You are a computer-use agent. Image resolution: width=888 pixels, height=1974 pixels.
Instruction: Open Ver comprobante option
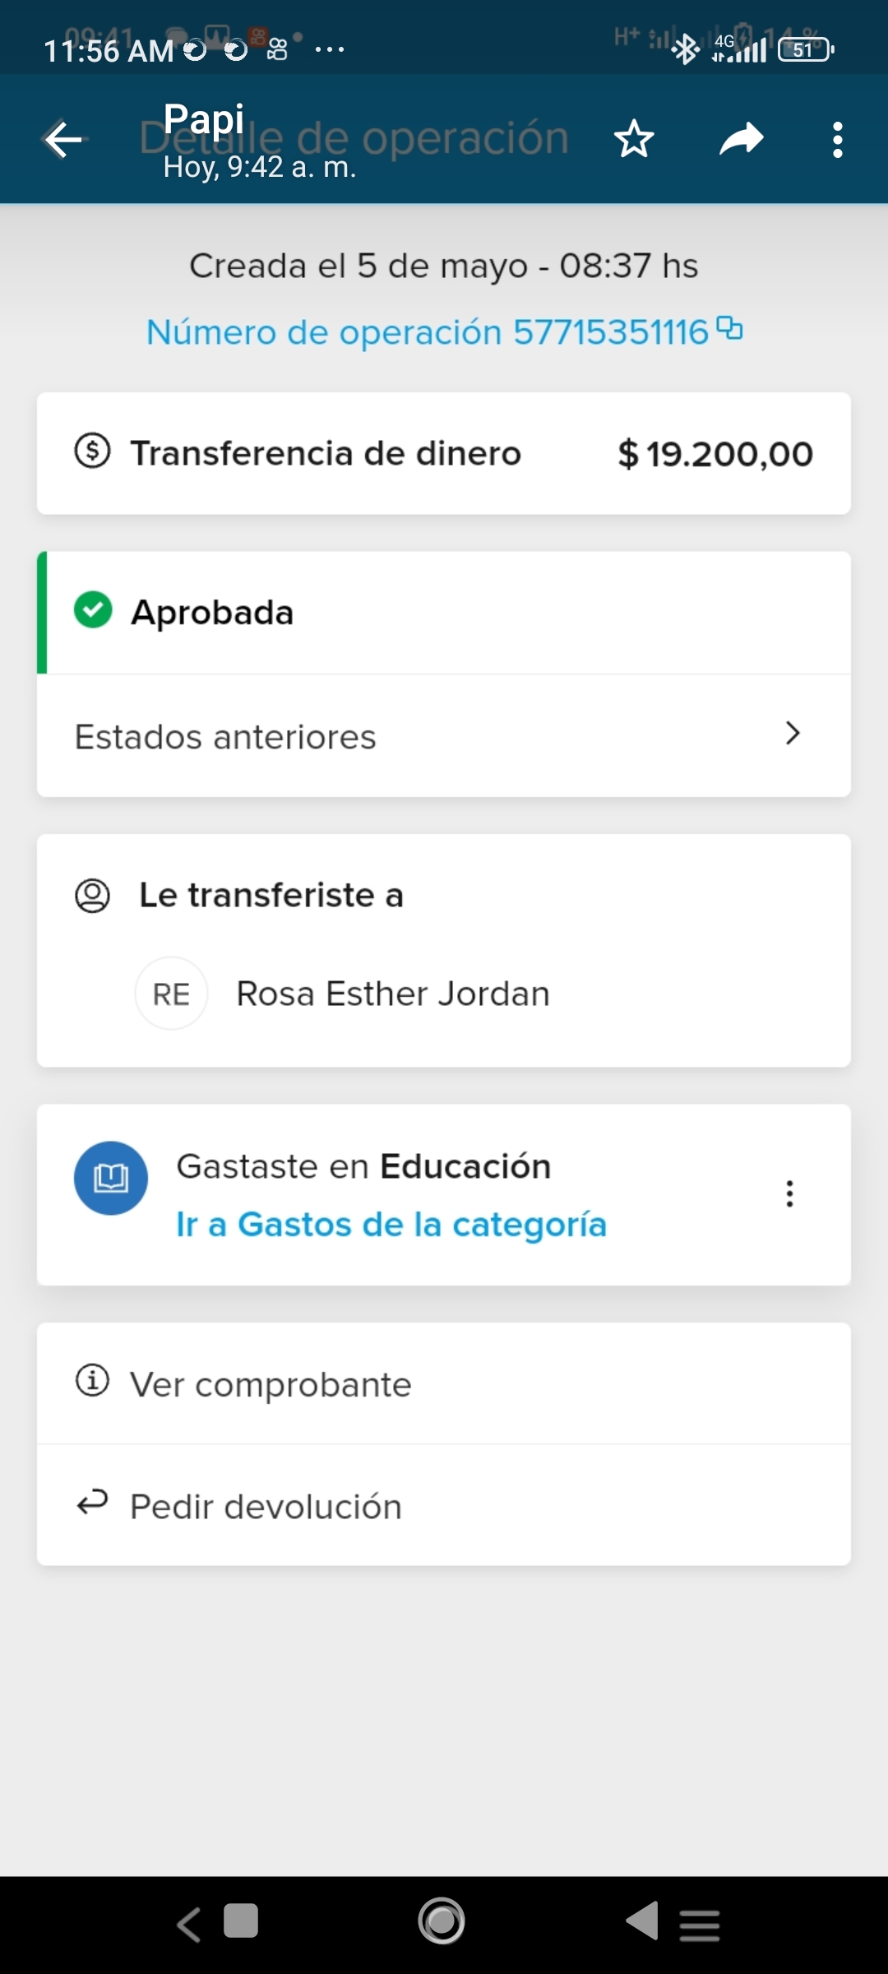[x=271, y=1385]
